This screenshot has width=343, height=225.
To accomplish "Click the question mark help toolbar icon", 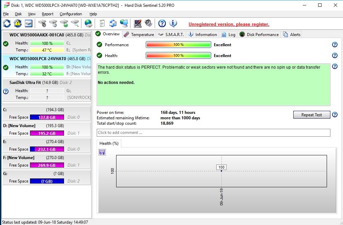I will pyautogui.click(x=162, y=23).
